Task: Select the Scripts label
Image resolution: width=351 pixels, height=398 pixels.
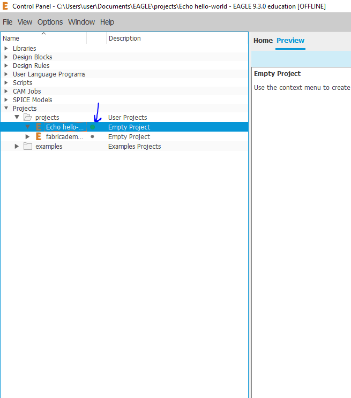Action: coord(23,83)
